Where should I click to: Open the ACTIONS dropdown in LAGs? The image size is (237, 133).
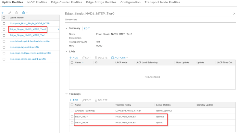tap(119, 58)
